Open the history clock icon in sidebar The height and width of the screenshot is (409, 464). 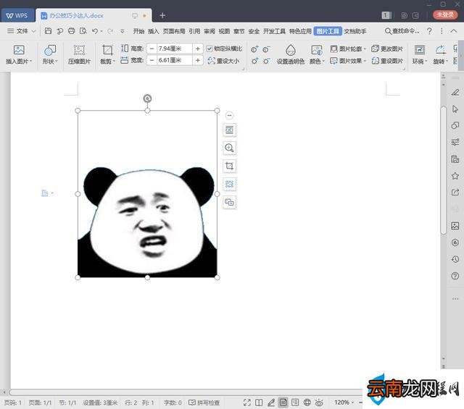tap(455, 259)
